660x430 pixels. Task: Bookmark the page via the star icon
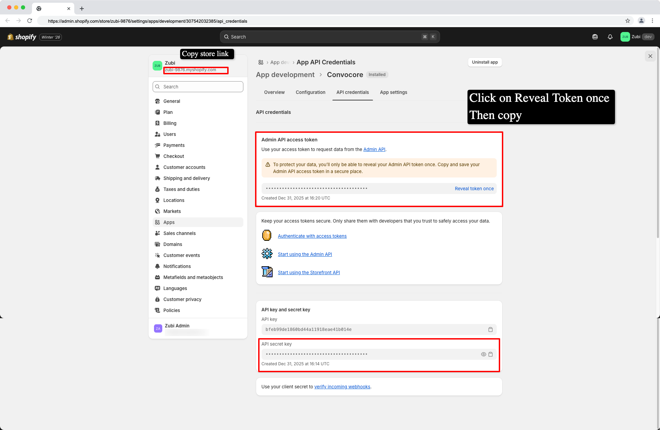click(628, 21)
